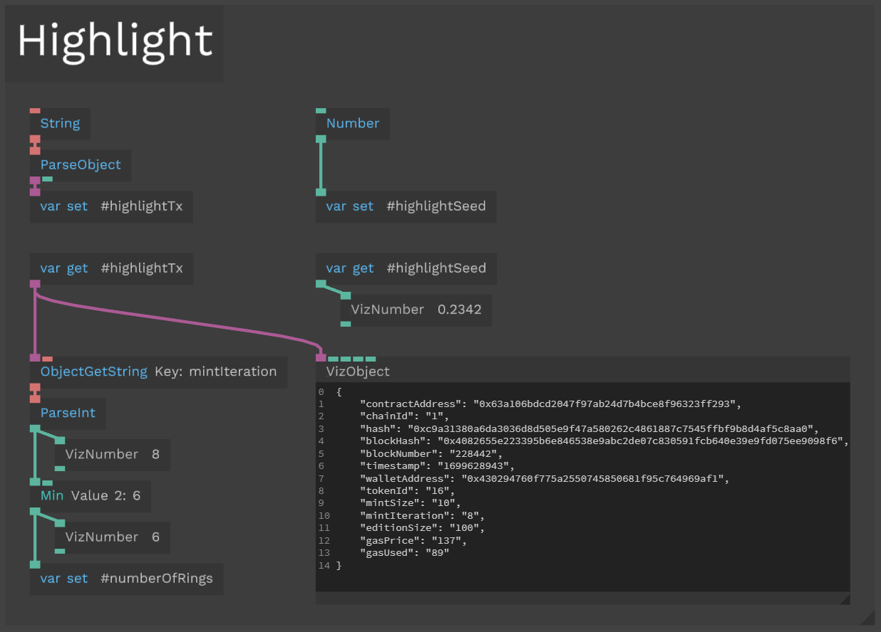Viewport: 881px width, 632px height.
Task: Click teal output port under VizNumber 0.2342
Action: tap(346, 325)
